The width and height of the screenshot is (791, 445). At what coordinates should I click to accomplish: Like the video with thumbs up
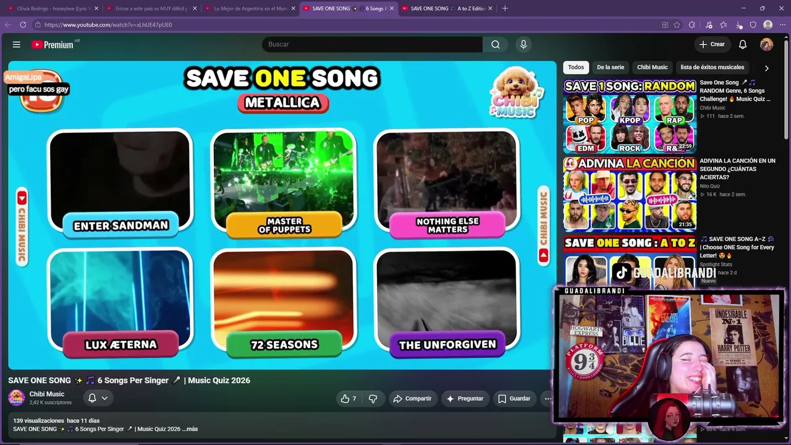pyautogui.click(x=349, y=399)
